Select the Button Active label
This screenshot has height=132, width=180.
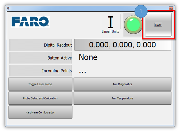coord(59,58)
